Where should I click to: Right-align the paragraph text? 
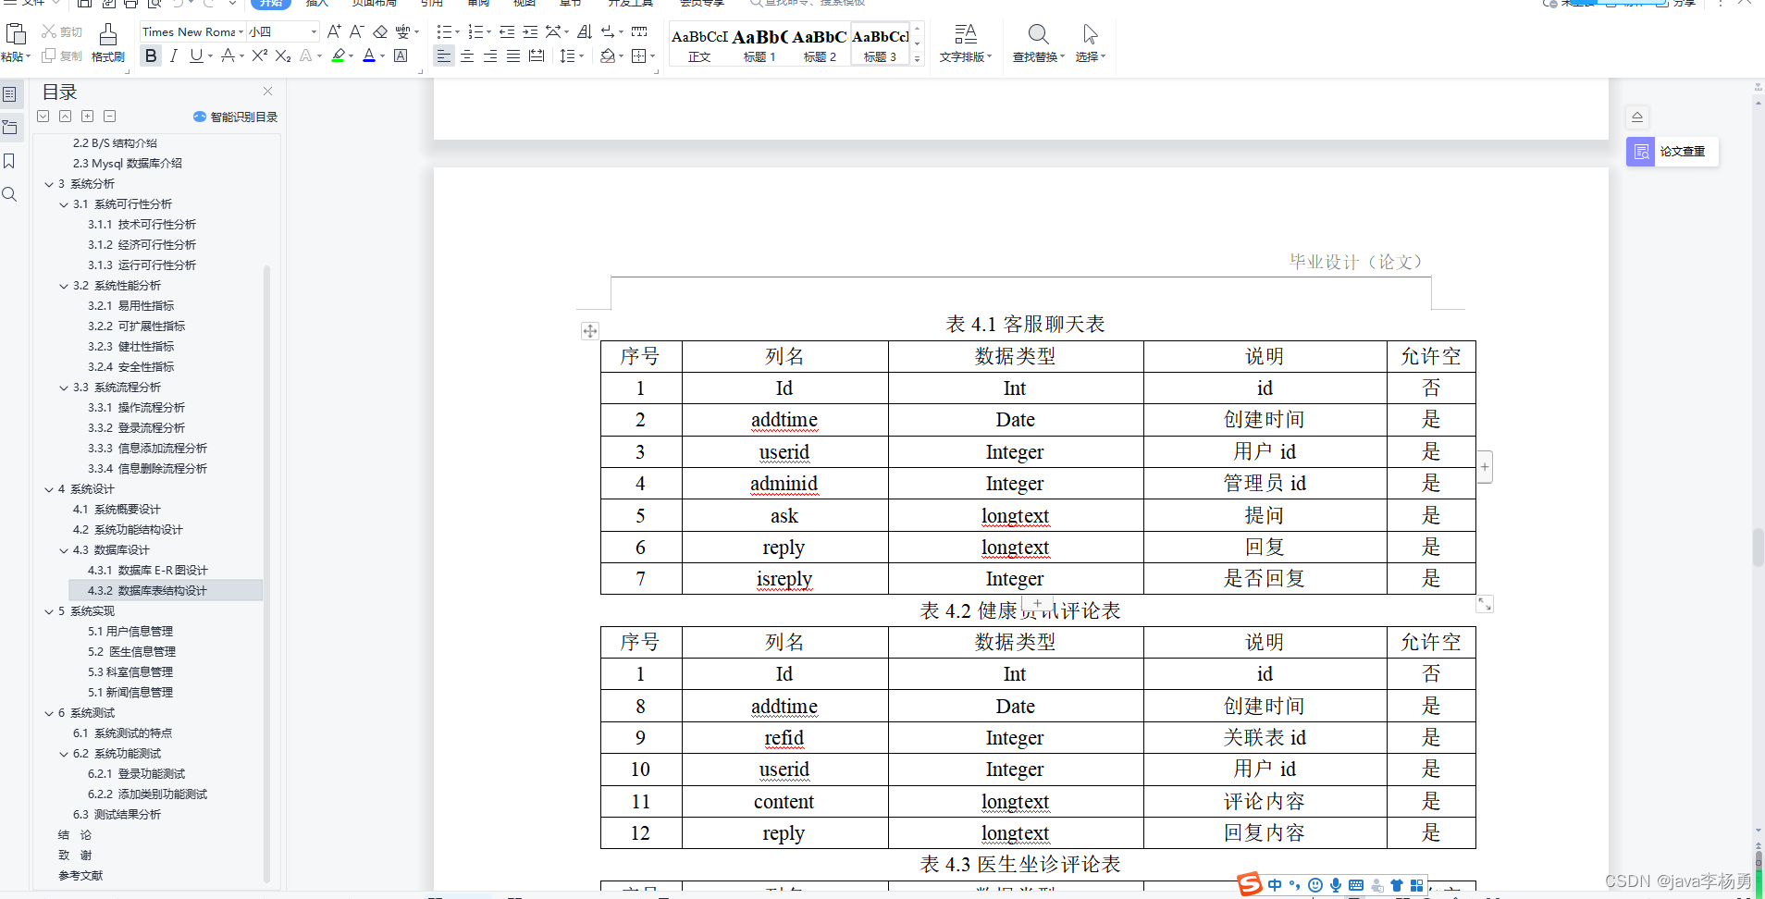tap(490, 56)
